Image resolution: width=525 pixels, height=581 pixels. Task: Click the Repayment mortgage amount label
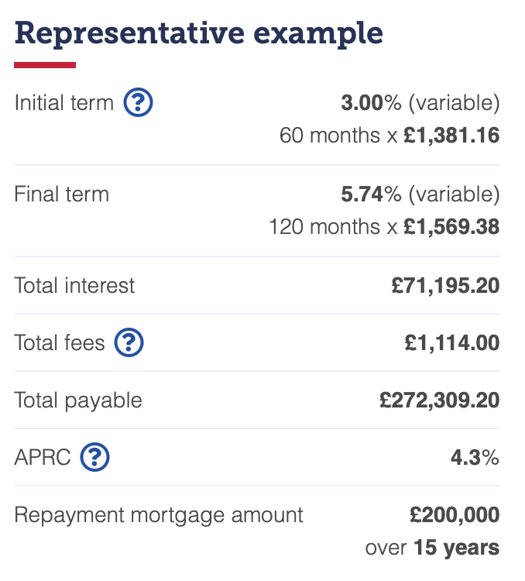pos(159,515)
